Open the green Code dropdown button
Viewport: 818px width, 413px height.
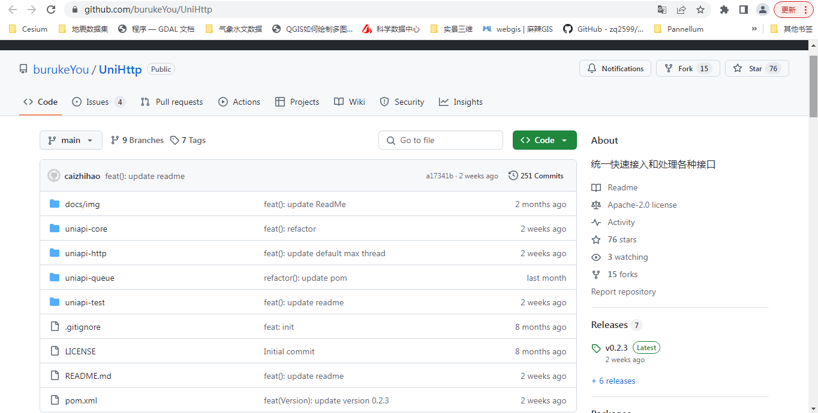tap(544, 140)
